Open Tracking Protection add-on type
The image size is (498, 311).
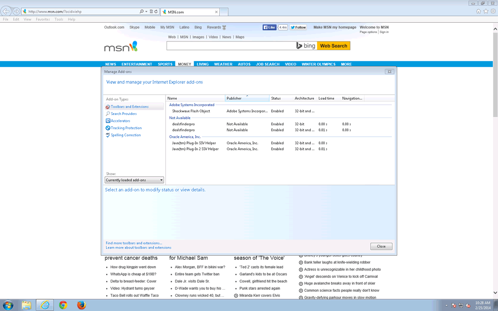click(126, 128)
